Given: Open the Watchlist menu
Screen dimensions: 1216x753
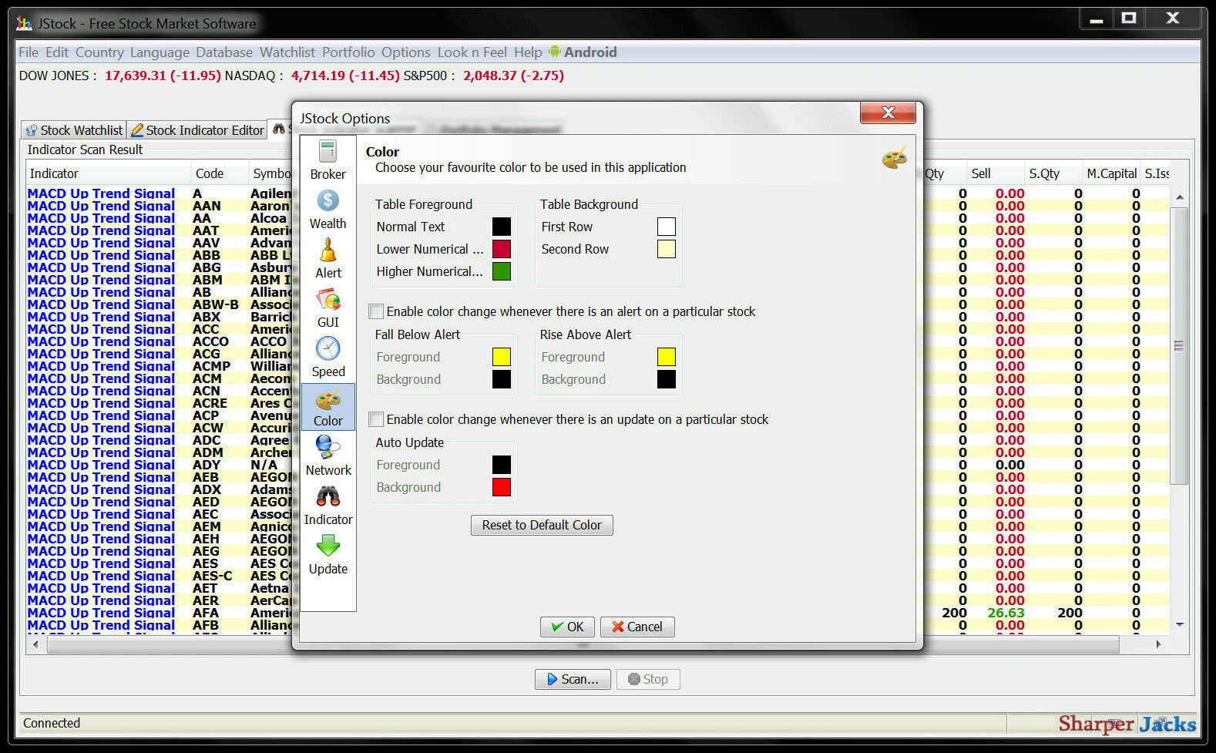Looking at the screenshot, I should click(x=287, y=52).
